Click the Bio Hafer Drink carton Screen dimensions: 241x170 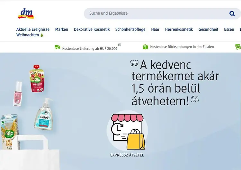click(x=10, y=132)
